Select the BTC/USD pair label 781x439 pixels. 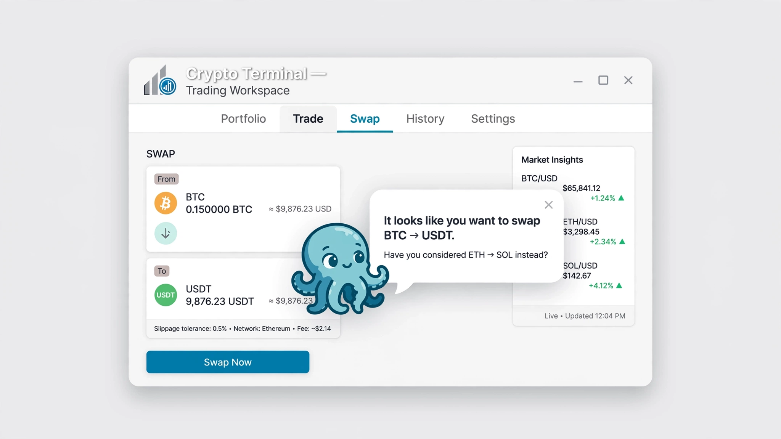pyautogui.click(x=539, y=178)
